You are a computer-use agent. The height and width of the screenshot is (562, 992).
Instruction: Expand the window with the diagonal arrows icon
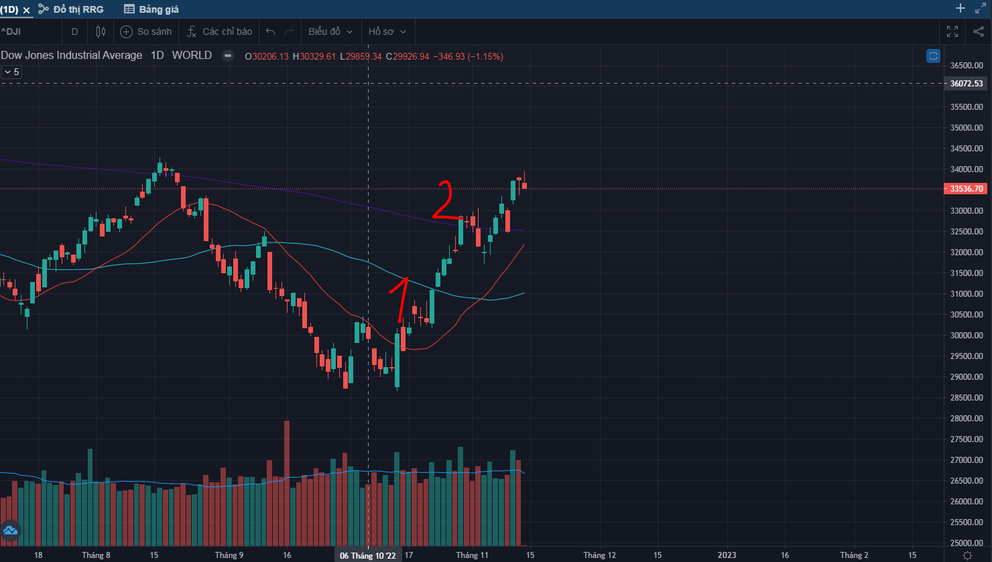click(980, 9)
